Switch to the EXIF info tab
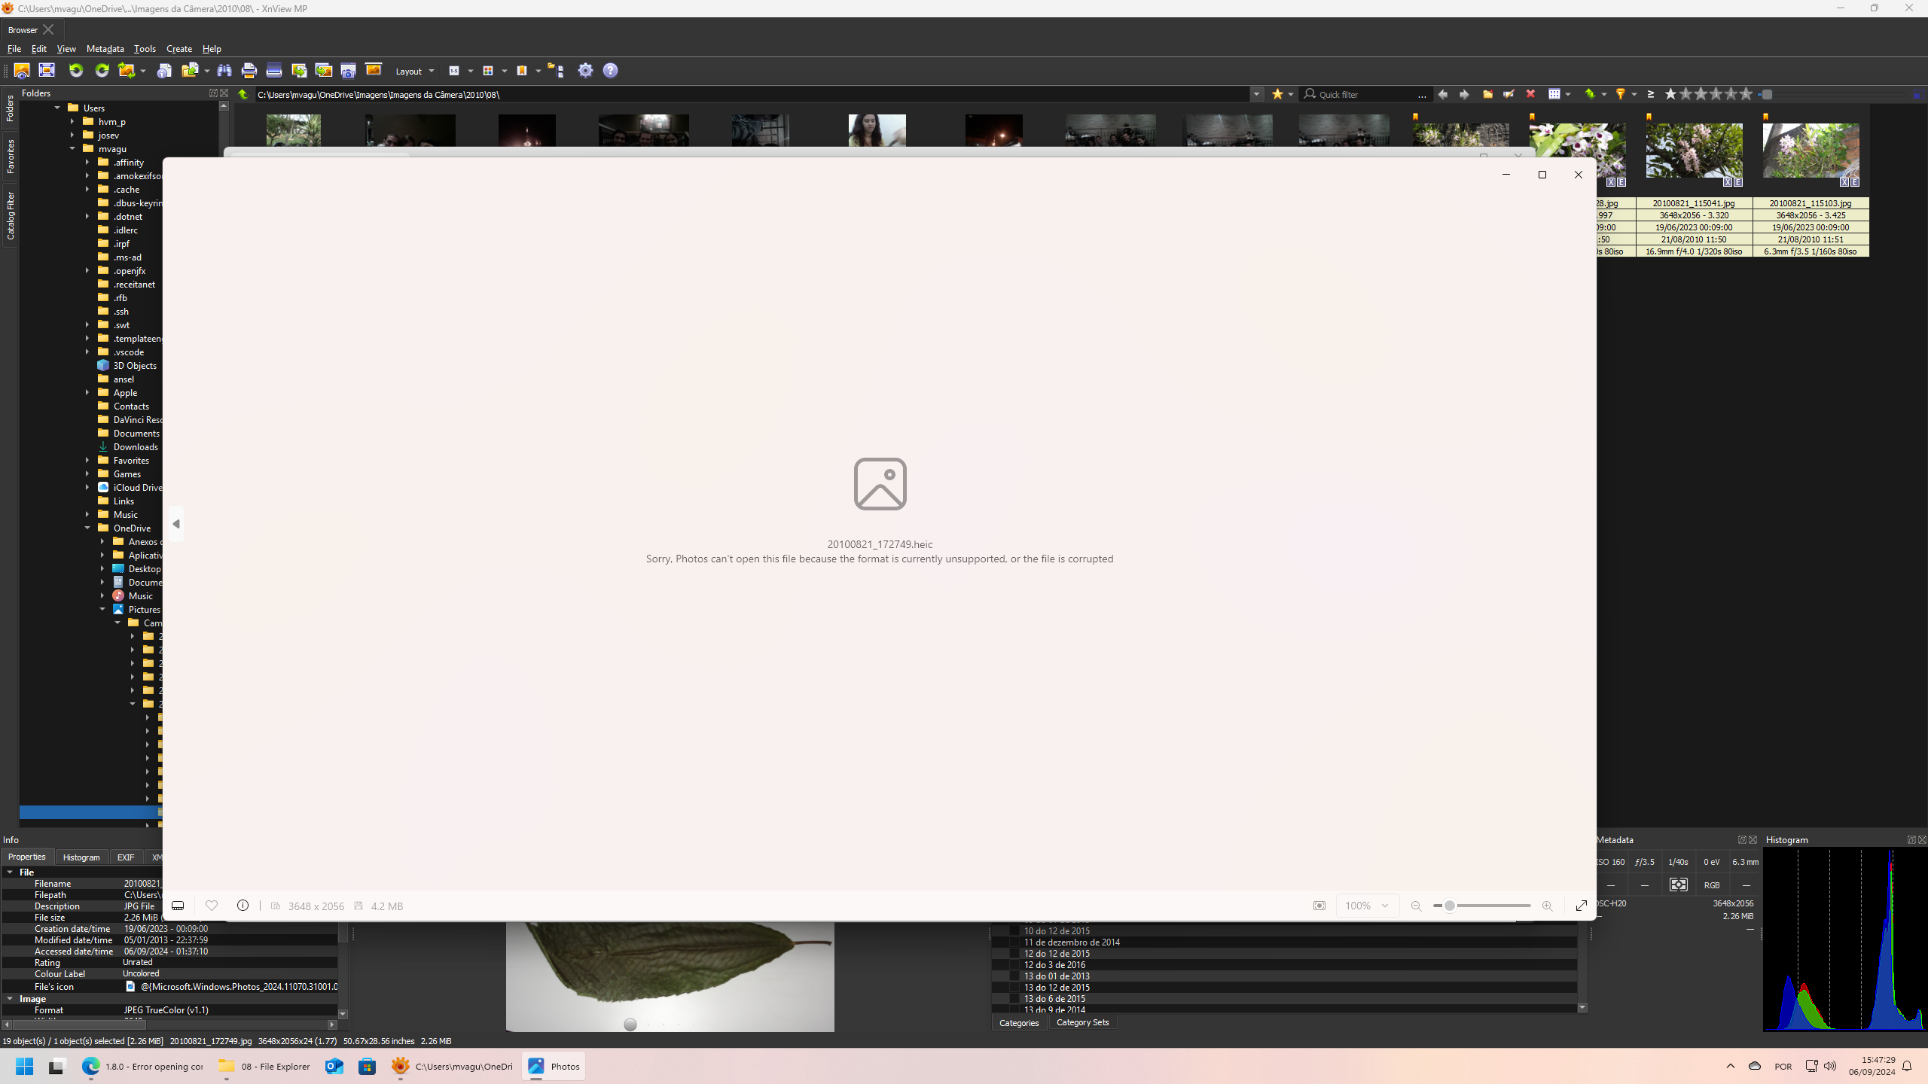 click(x=125, y=857)
